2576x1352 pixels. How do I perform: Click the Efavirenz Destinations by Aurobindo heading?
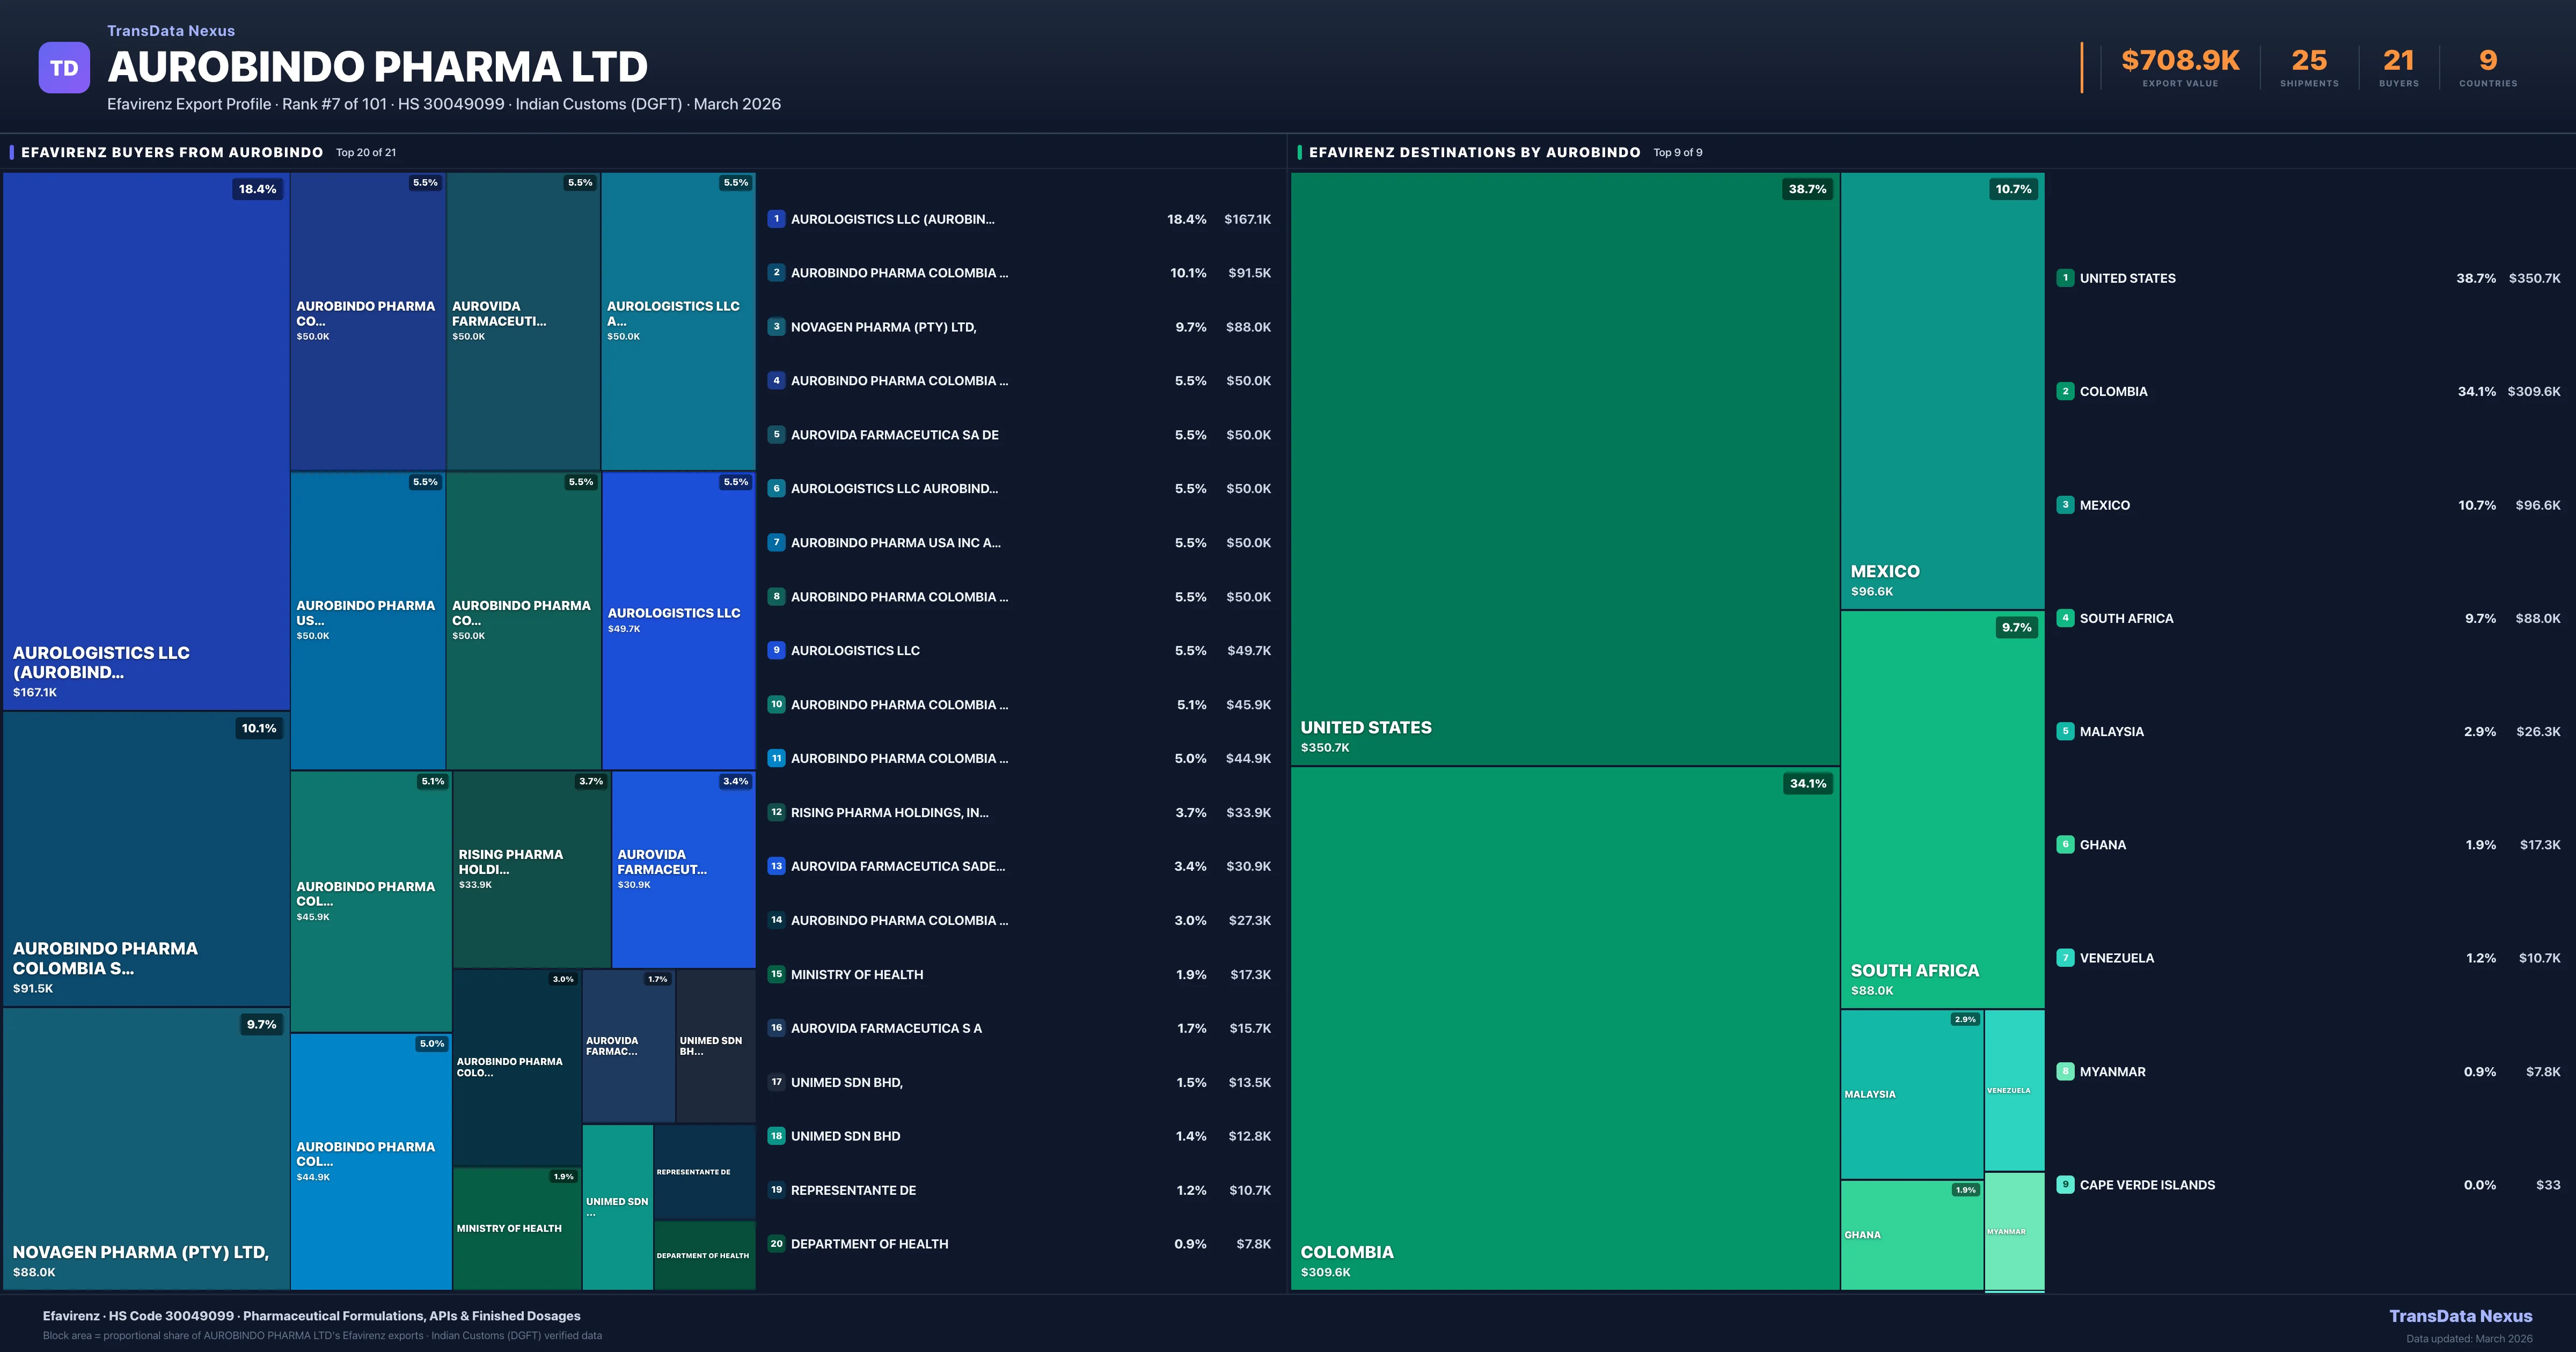point(1474,152)
